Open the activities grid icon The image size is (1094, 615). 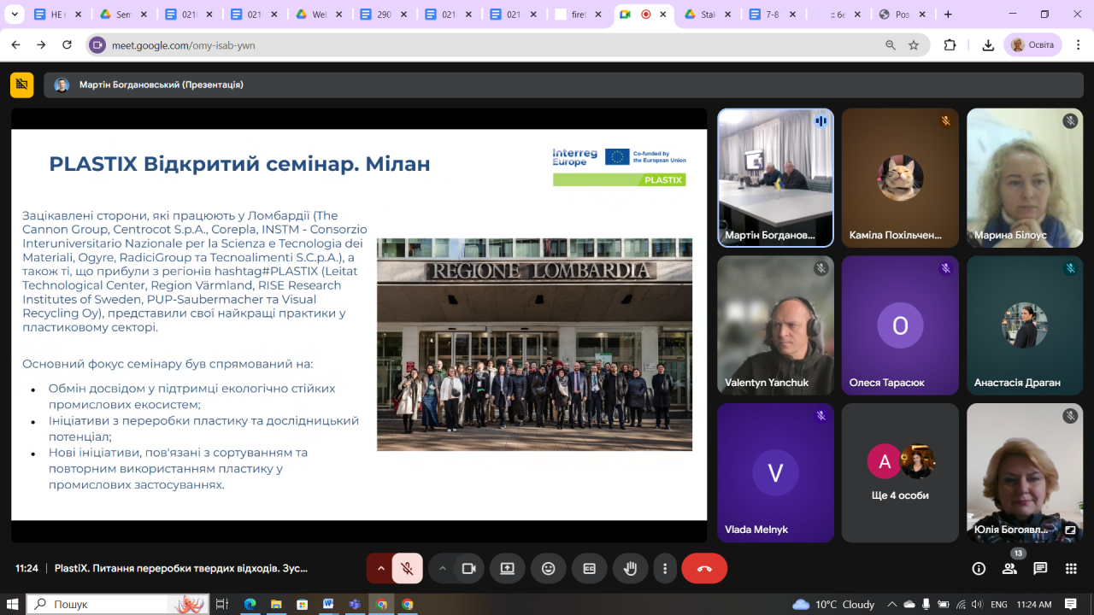tap(1071, 569)
